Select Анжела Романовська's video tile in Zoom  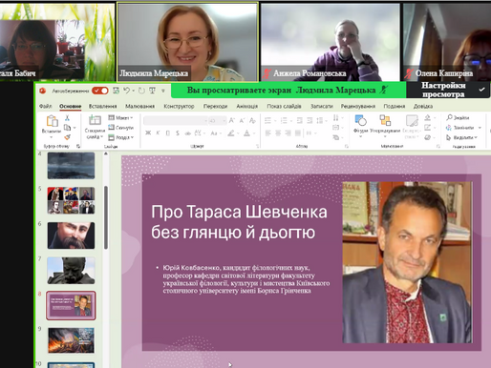(330, 42)
